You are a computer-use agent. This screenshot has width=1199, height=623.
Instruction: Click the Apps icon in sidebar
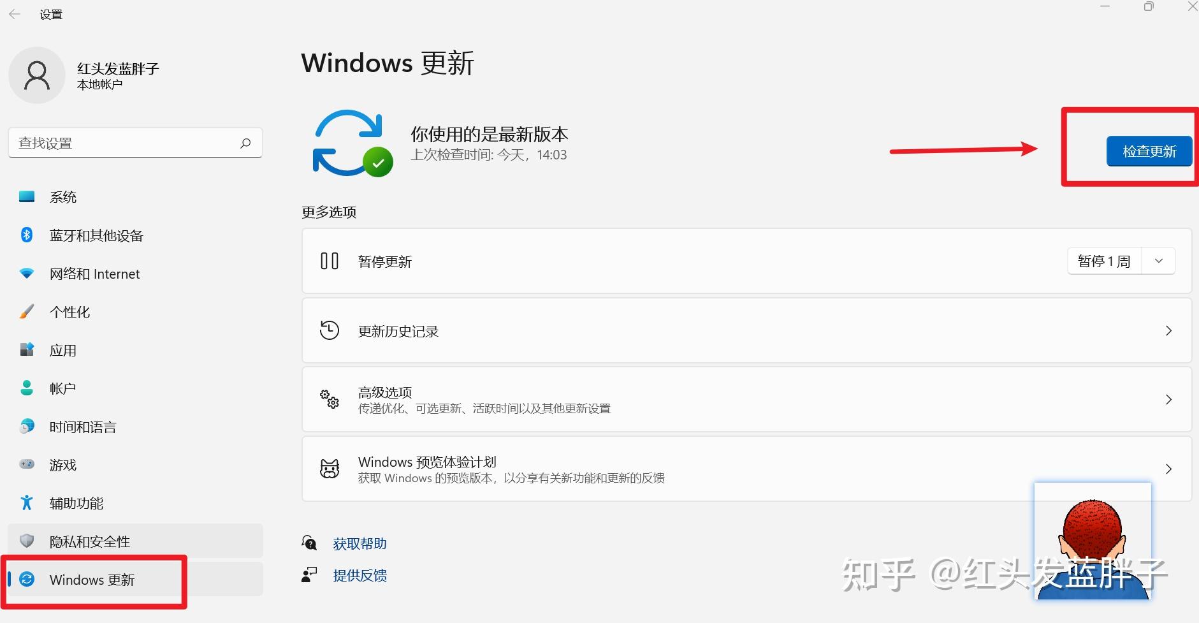[x=27, y=349]
